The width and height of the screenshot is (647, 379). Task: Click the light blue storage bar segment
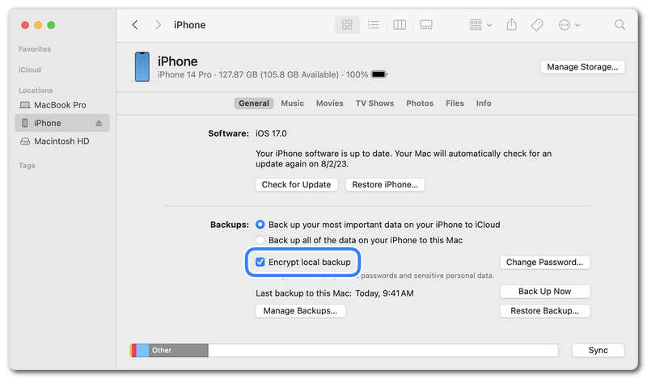coord(143,351)
